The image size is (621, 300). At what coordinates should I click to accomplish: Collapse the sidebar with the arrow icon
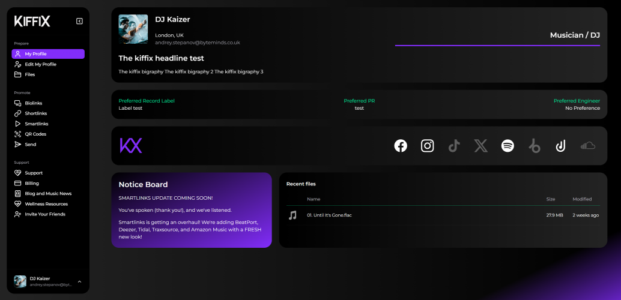pos(80,21)
